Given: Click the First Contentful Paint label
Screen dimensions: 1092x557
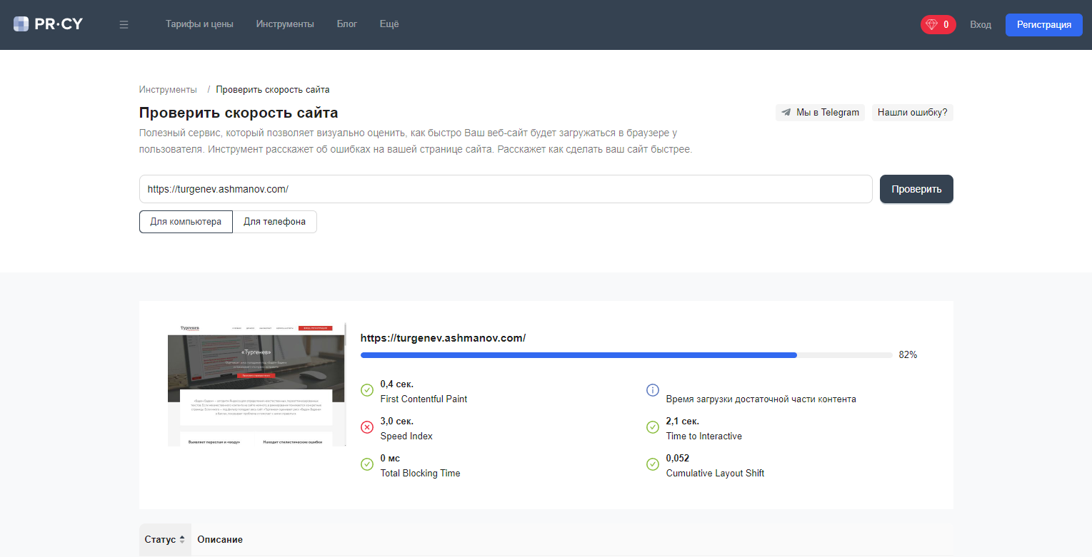Looking at the screenshot, I should (424, 399).
